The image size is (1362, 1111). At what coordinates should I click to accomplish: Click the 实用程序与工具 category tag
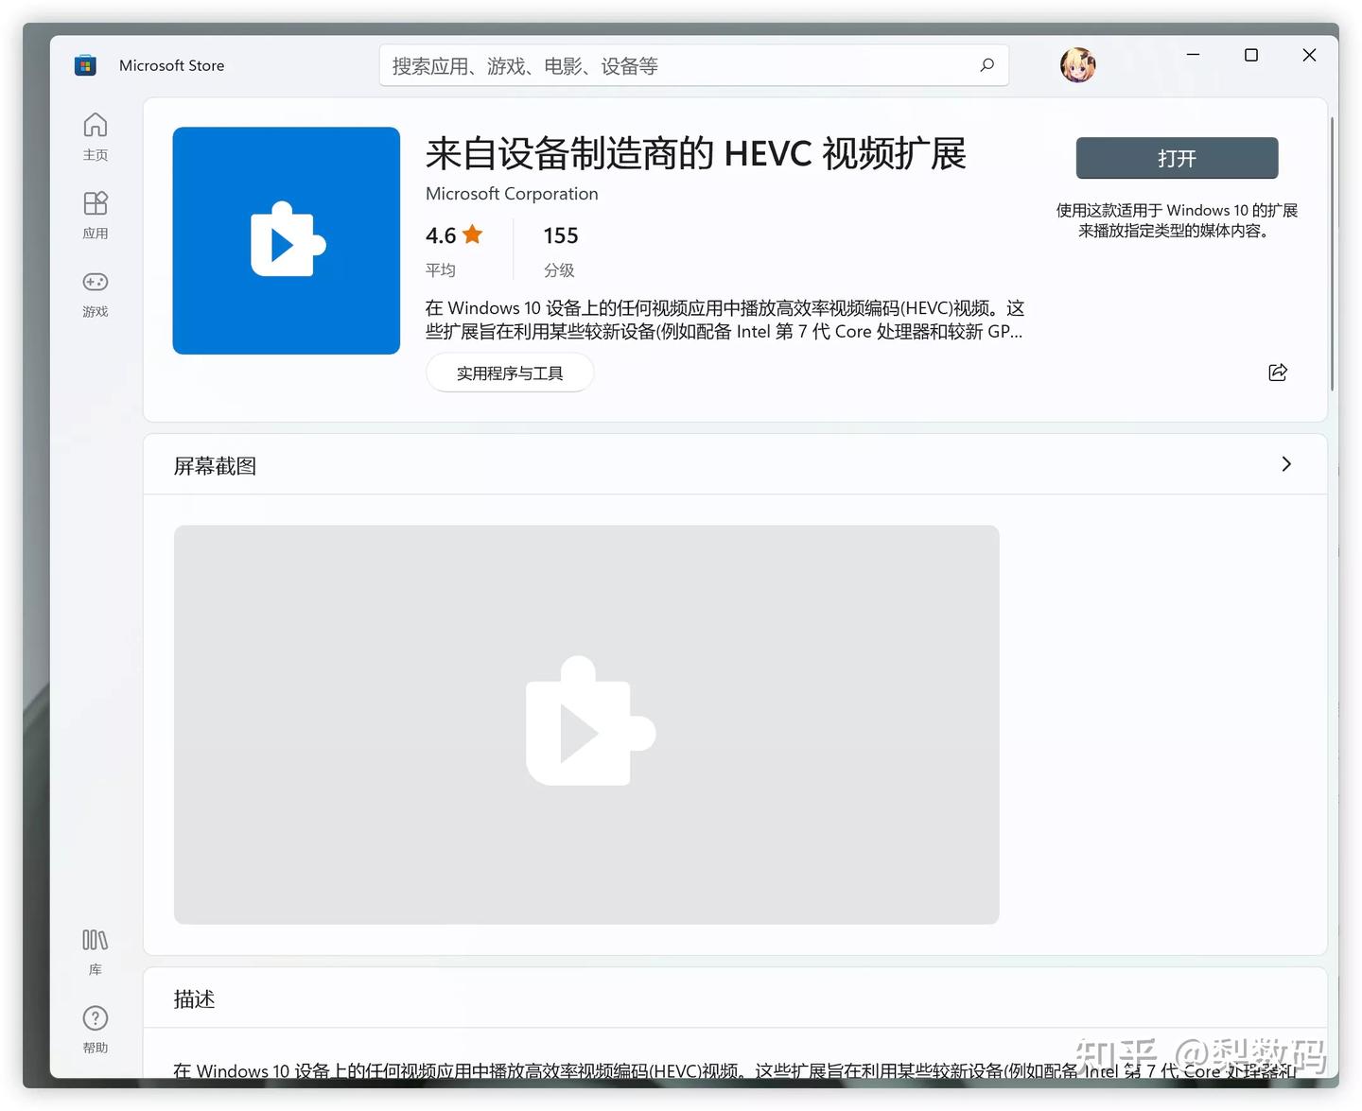(x=510, y=373)
